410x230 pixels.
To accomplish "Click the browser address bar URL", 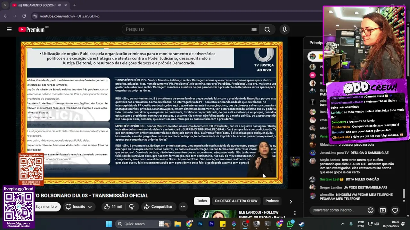I will point(70,16).
